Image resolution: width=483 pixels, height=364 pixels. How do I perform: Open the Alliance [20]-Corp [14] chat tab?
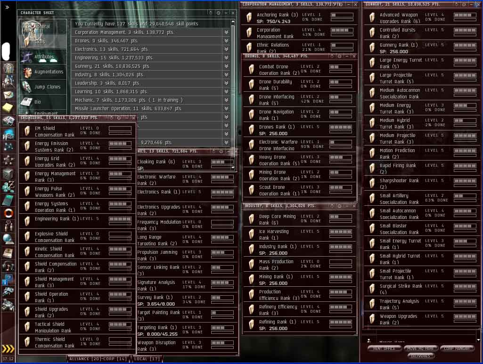[x=98, y=359]
